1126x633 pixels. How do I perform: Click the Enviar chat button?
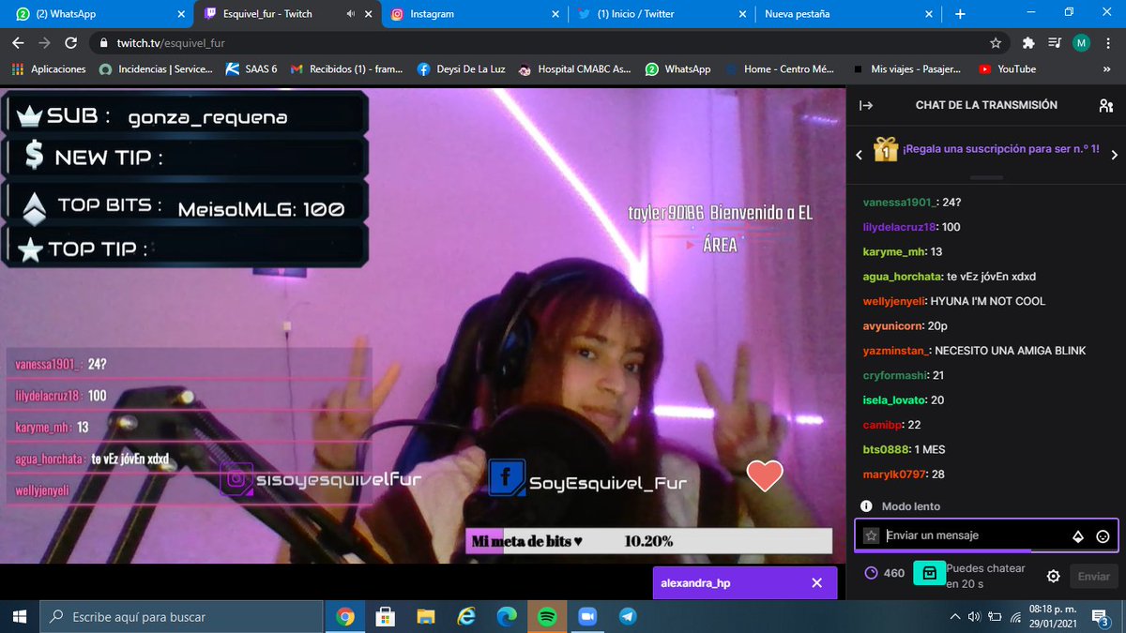coord(1093,577)
